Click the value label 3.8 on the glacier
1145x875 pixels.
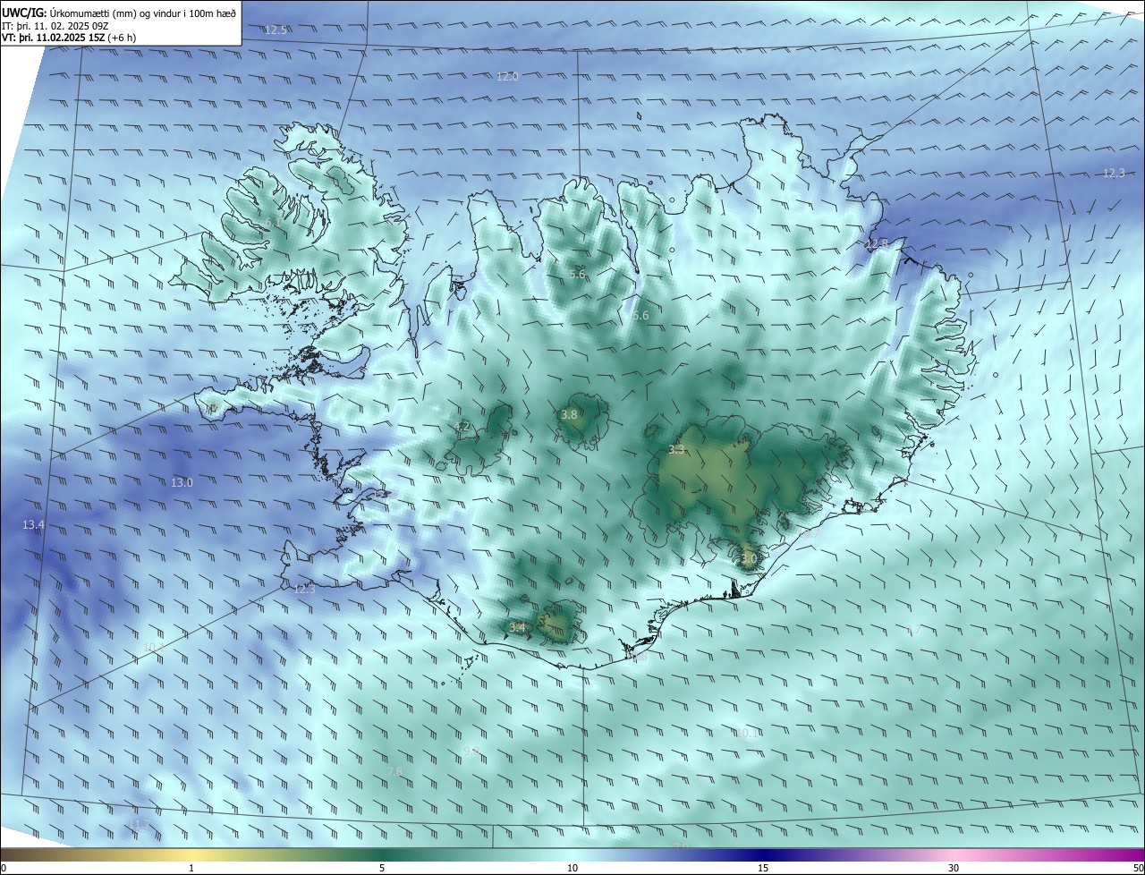click(569, 415)
